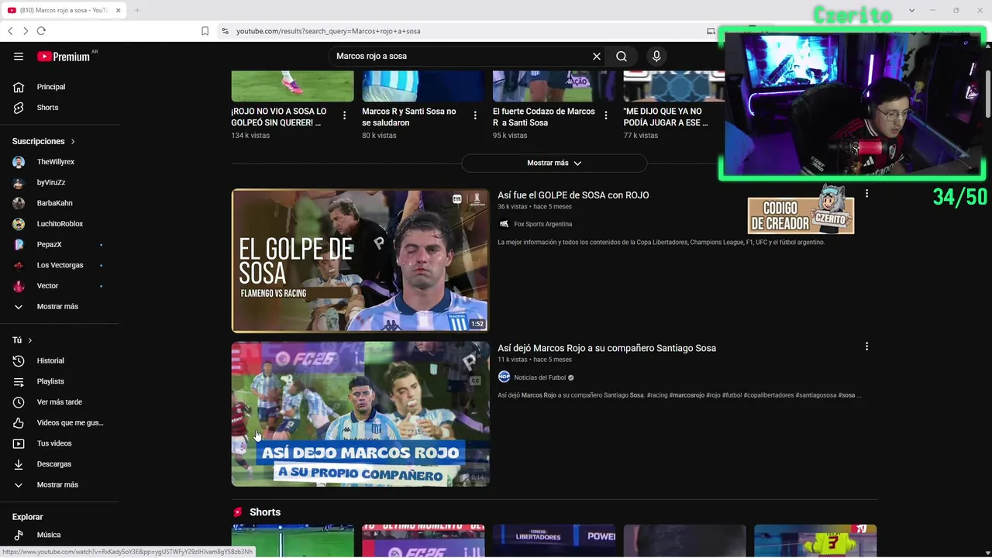Open options for 'Marcos R y Santi Sosa' short
The image size is (992, 558).
(475, 115)
